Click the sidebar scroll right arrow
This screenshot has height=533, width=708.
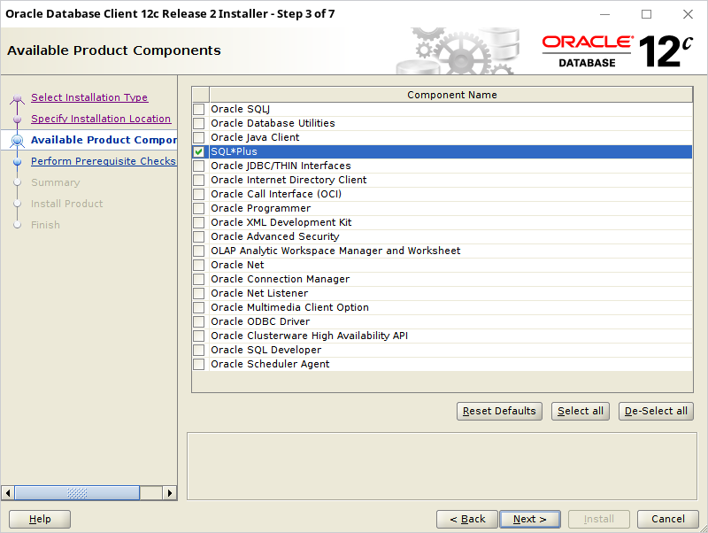(169, 493)
